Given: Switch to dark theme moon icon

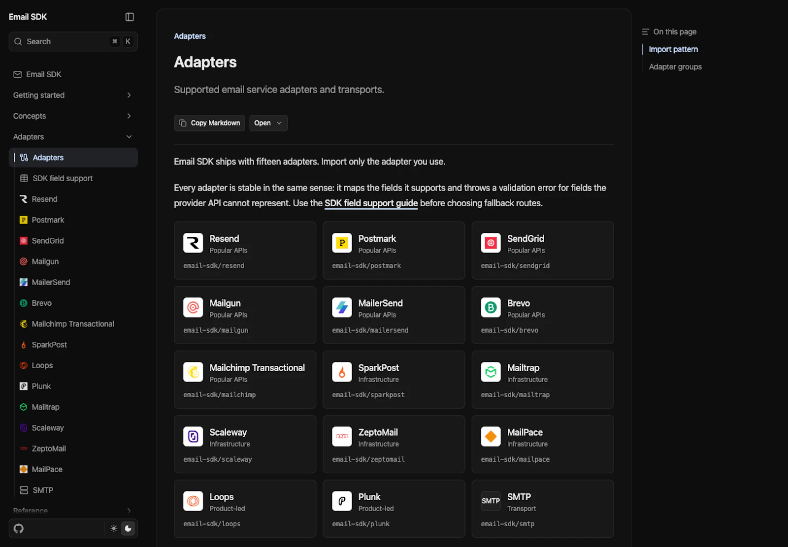Looking at the screenshot, I should (128, 528).
